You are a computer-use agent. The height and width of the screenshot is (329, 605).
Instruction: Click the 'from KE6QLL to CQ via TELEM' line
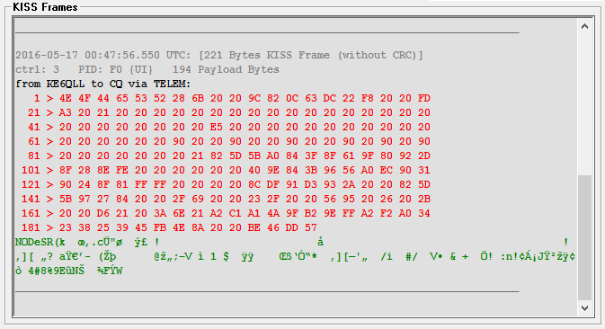[x=103, y=84]
